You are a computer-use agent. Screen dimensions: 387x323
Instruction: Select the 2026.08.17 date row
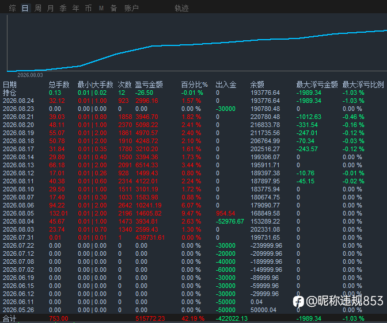point(18,149)
